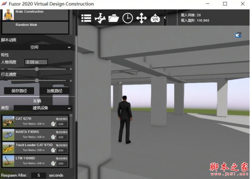Minimize the Fuzor window
Image resolution: width=252 pixels, height=179 pixels.
[207, 4]
